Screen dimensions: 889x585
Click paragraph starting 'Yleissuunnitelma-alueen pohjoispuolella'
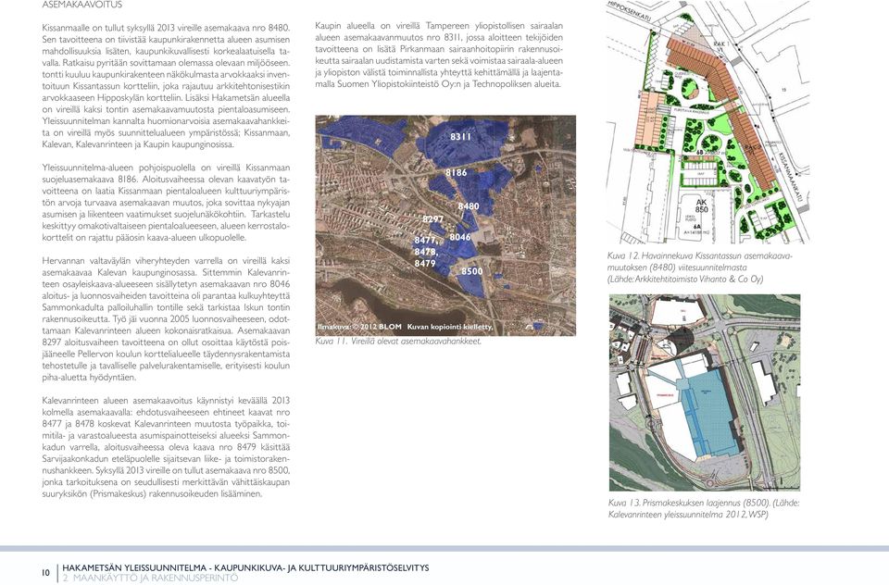point(166,203)
